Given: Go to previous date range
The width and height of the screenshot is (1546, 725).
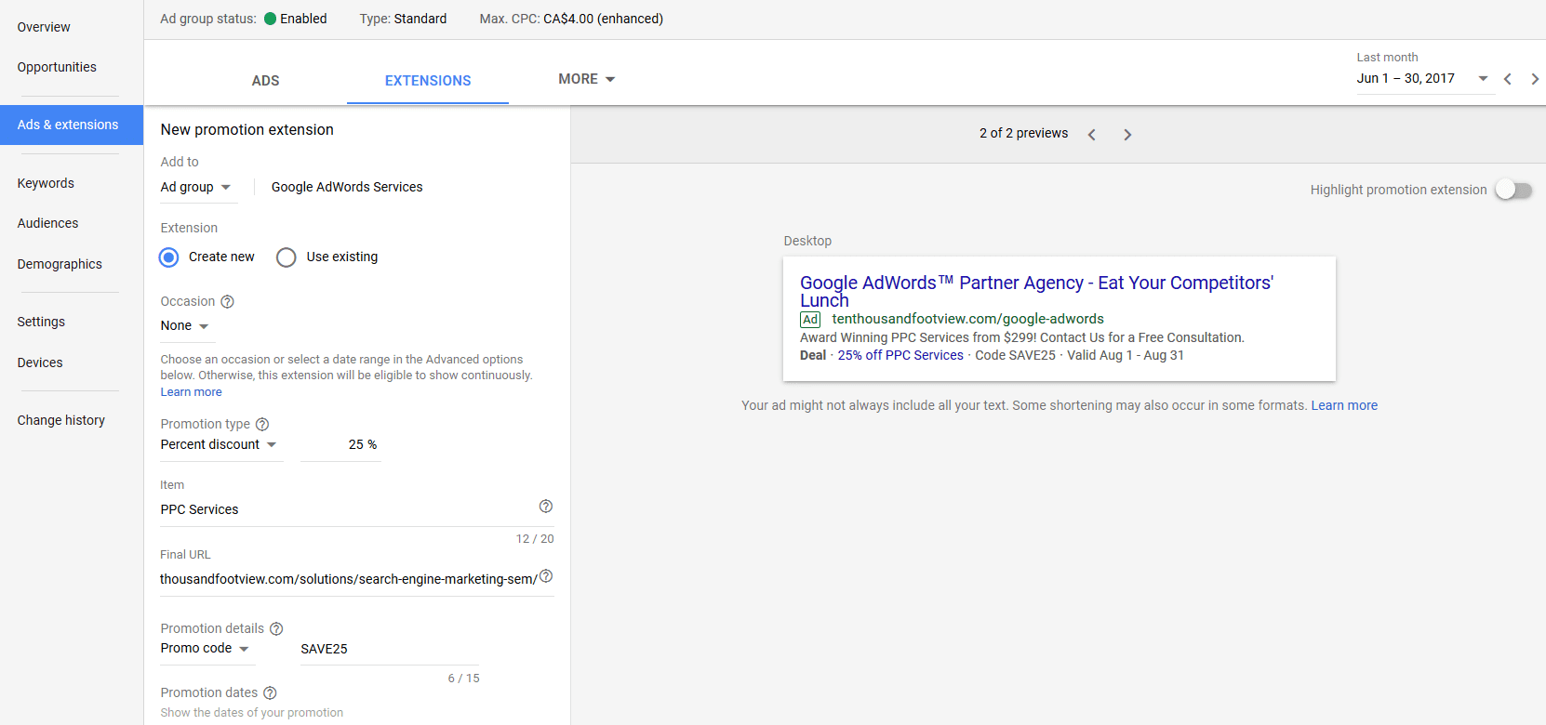Looking at the screenshot, I should click(x=1508, y=79).
